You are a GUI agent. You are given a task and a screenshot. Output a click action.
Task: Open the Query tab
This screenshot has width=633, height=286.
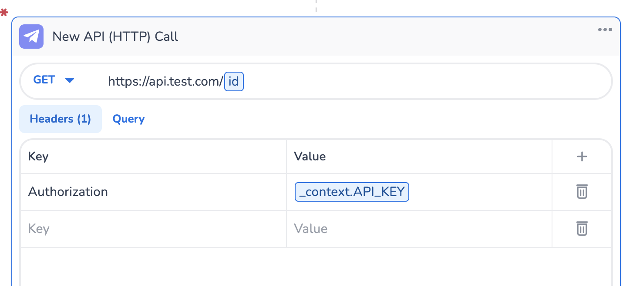[128, 119]
